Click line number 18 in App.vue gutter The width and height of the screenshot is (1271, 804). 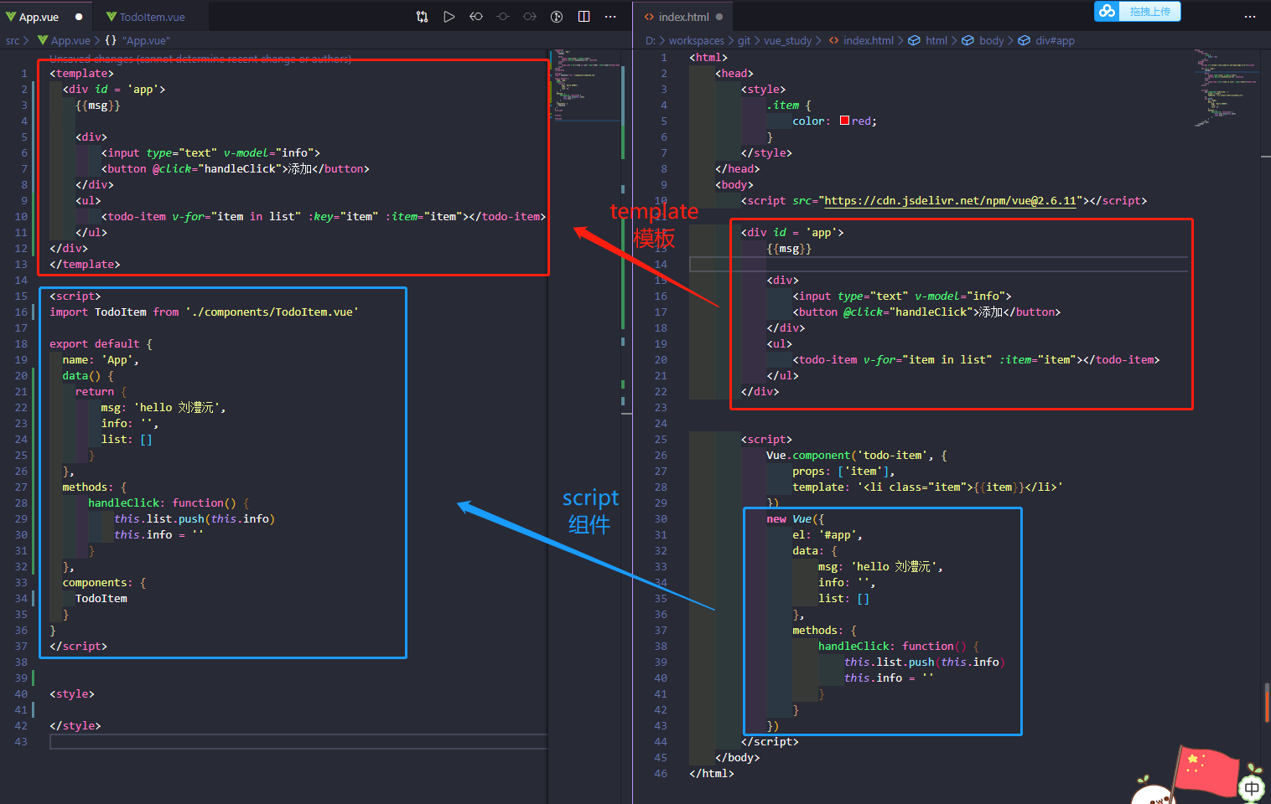(21, 344)
